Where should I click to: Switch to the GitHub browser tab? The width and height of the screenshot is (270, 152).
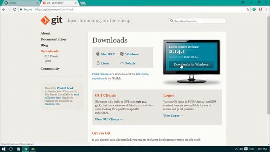pyautogui.click(x=20, y=3)
